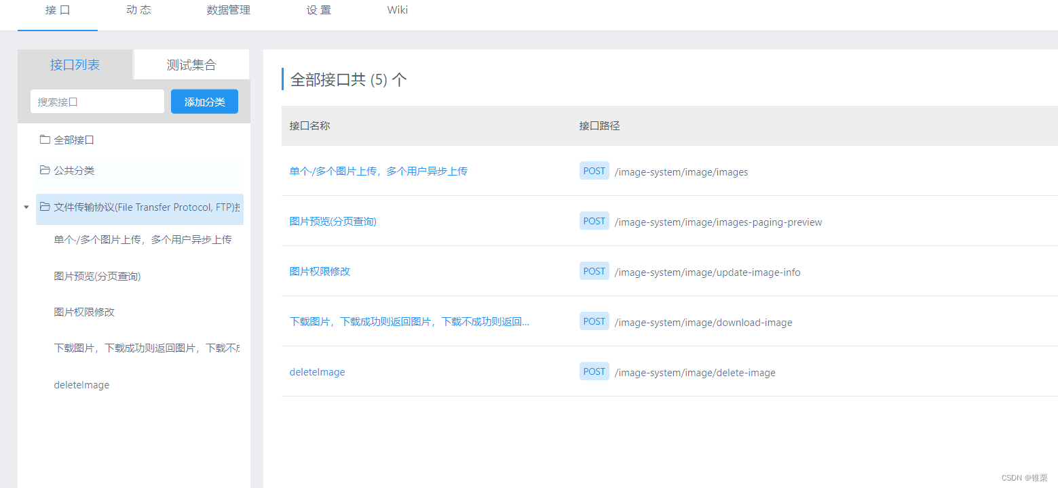Viewport: 1058px width, 488px height.
Task: Click path text /image-system/image/images
Action: click(x=681, y=172)
